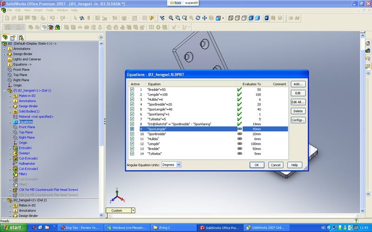Disable the Active checkbox for "Tykkelse" row 14
Viewport: 372px width, 232px height.
tap(132, 154)
